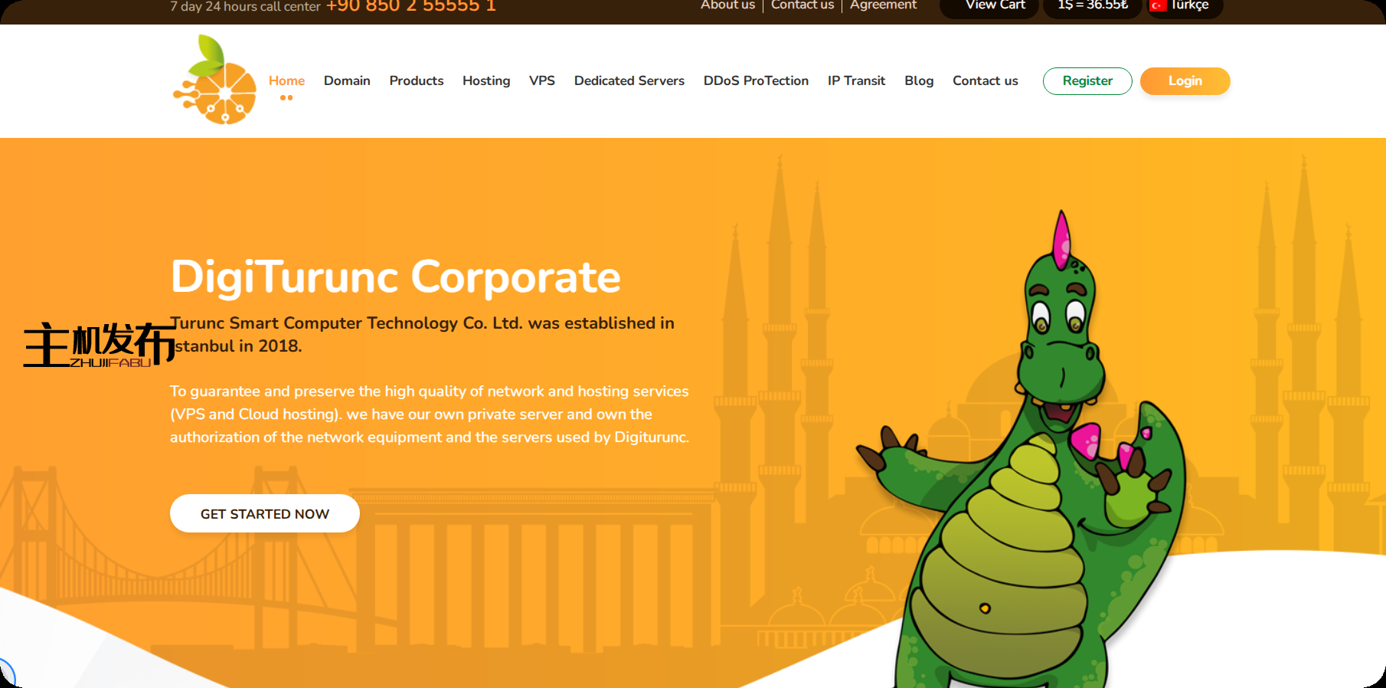Click the ZhujiFabu watermark logo

(x=98, y=344)
